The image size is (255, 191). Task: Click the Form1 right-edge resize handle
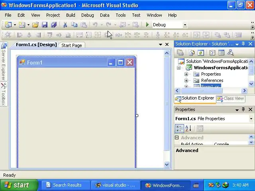(137, 115)
